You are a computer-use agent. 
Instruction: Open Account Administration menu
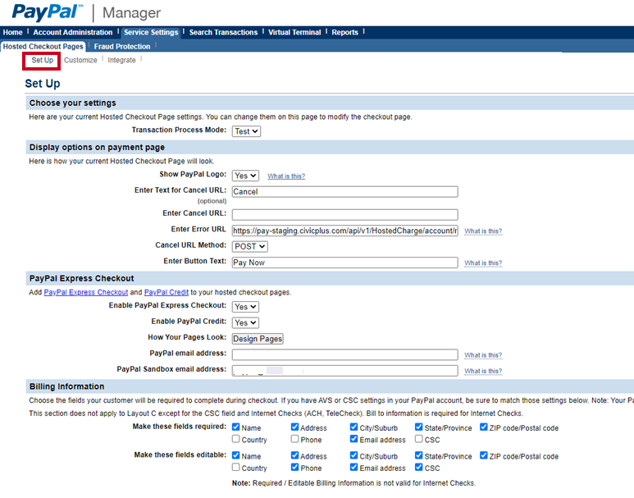[73, 32]
